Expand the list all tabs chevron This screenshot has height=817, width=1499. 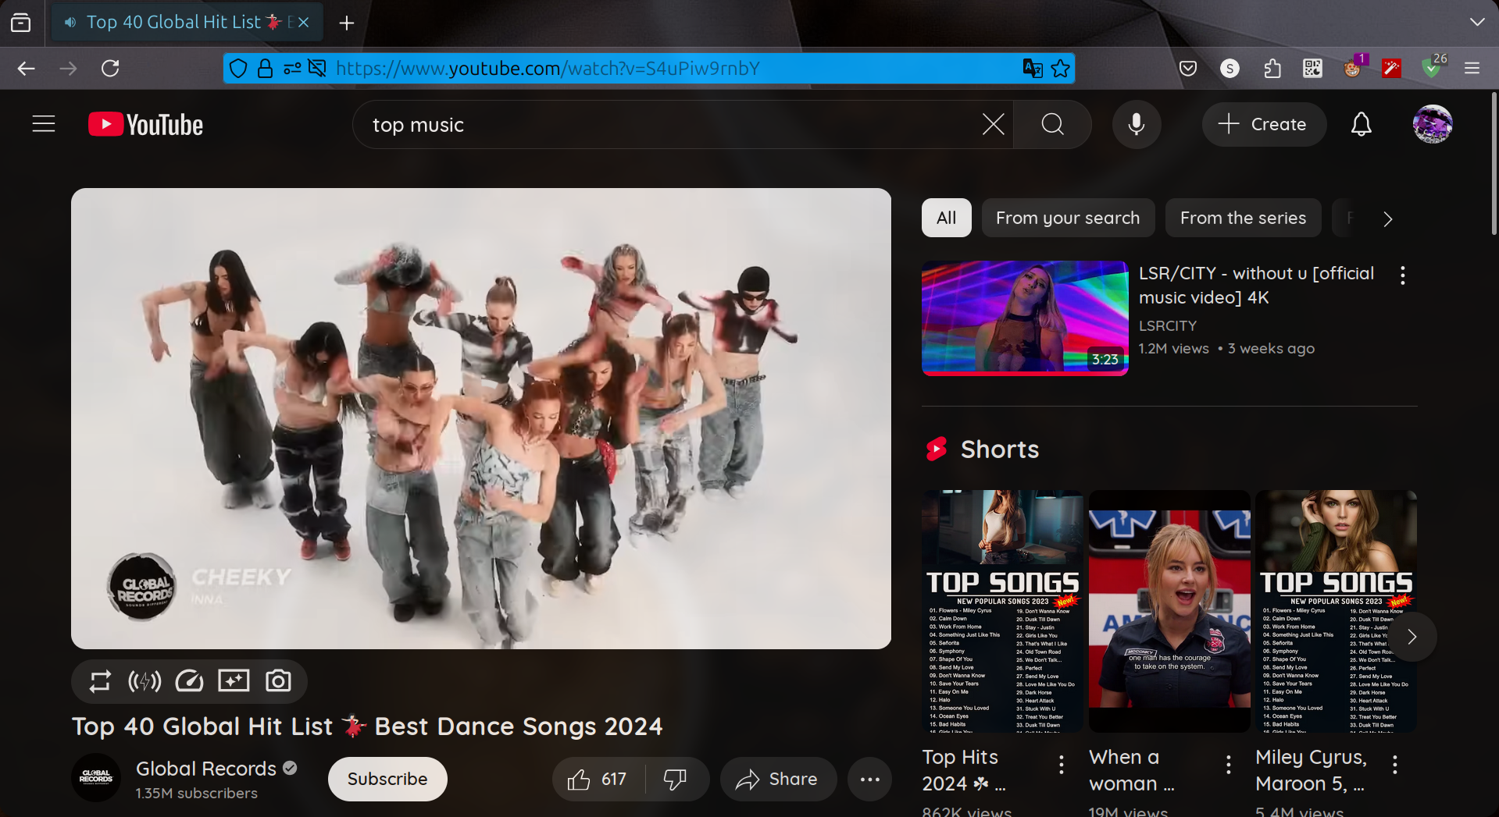[1477, 23]
